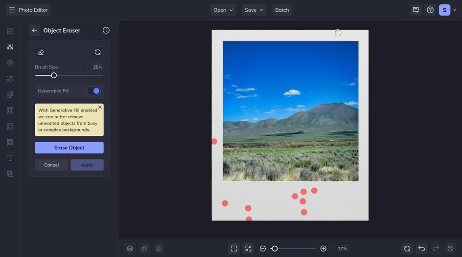The image size is (462, 257).
Task: Open the help question mark icon
Action: pos(430,10)
